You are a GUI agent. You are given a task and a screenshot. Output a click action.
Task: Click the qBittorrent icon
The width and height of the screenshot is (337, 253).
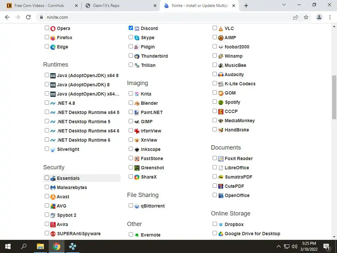click(137, 206)
